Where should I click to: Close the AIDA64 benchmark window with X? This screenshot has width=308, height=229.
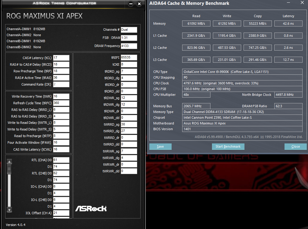[x=302, y=2]
